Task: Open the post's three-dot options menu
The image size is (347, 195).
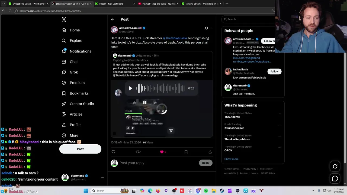Action: 211,28
